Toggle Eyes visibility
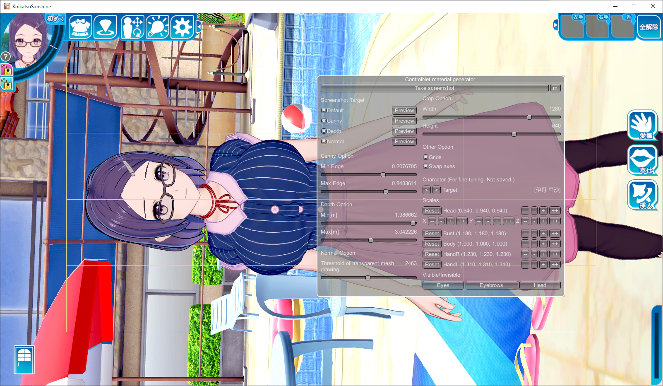 tap(443, 285)
